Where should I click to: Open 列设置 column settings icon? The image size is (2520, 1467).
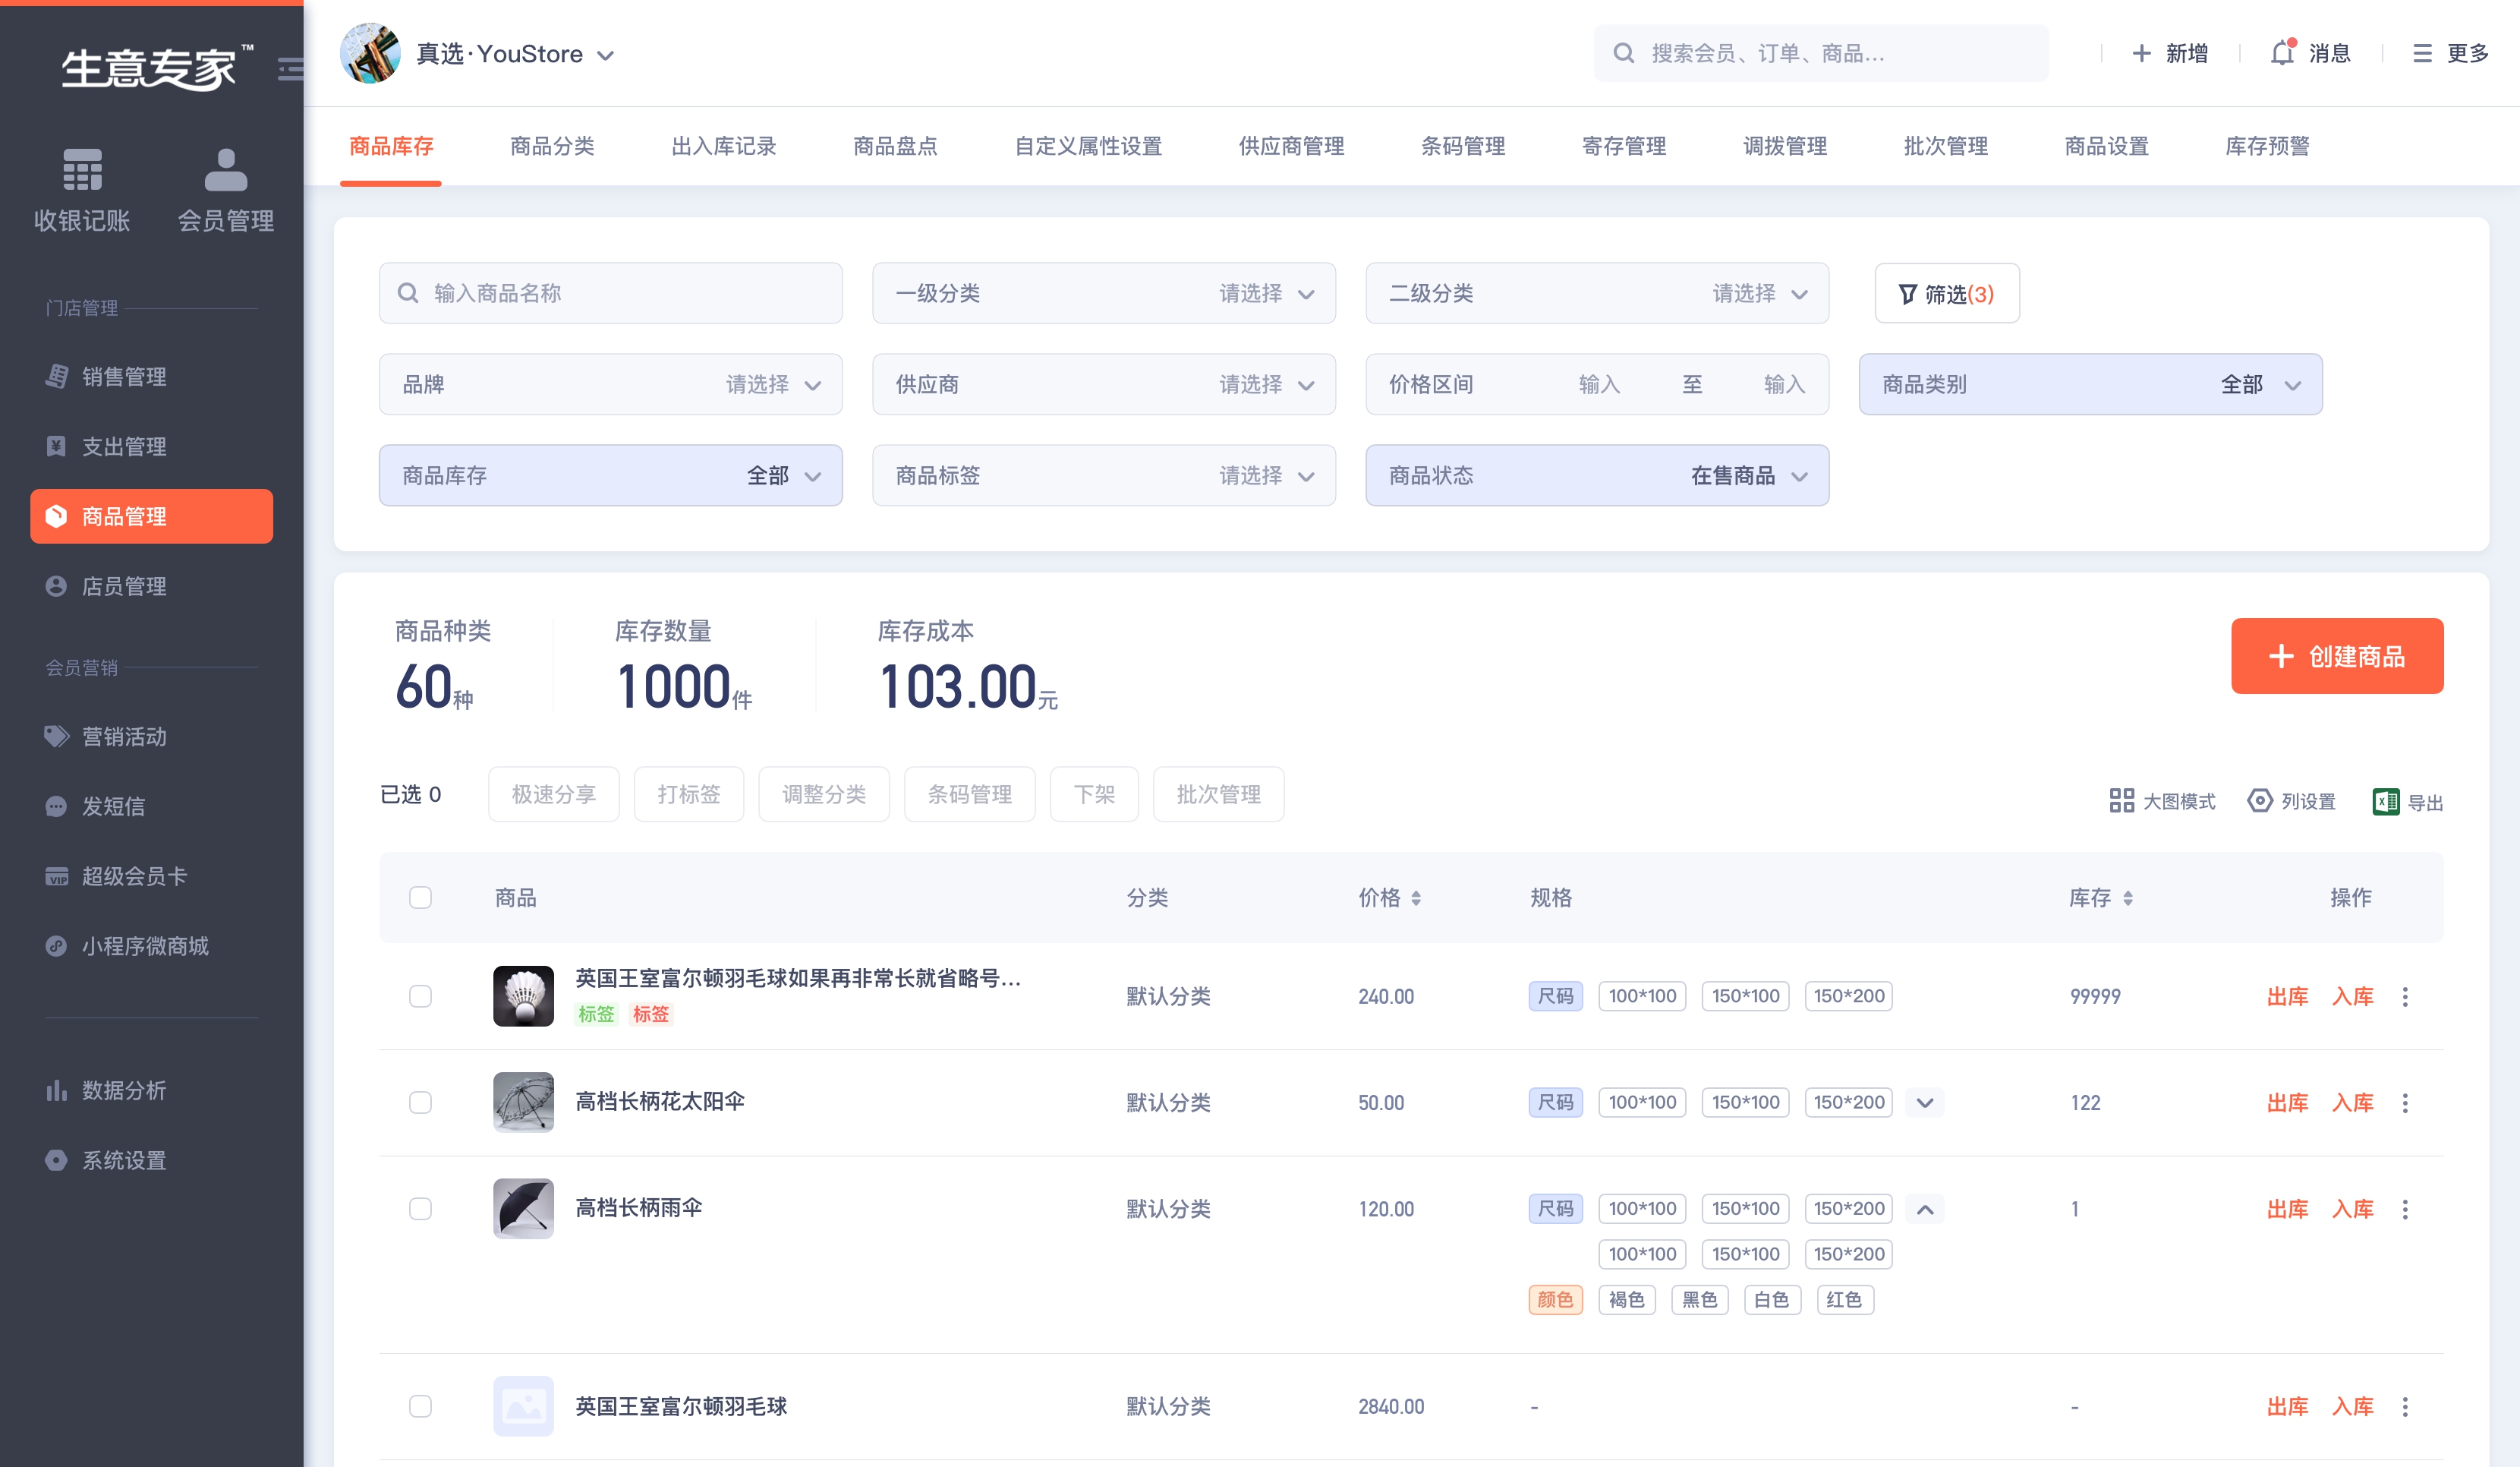[2259, 800]
